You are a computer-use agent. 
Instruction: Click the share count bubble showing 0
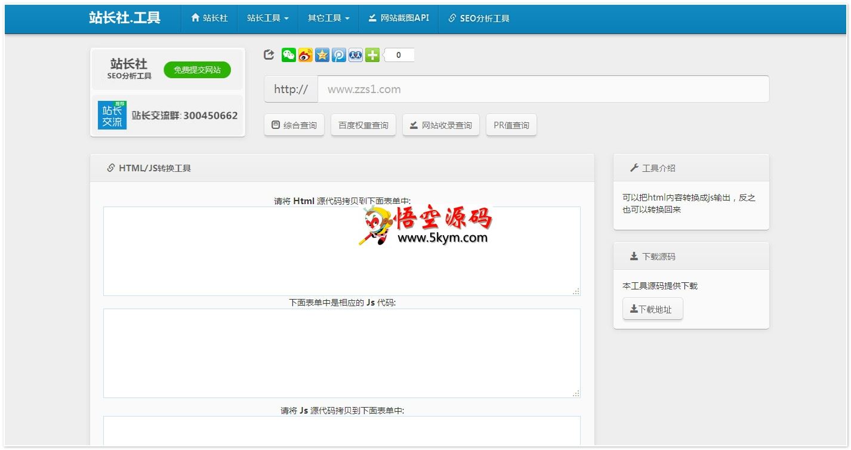398,55
